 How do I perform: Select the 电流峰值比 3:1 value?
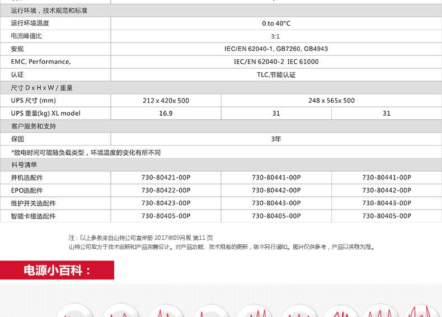[275, 36]
